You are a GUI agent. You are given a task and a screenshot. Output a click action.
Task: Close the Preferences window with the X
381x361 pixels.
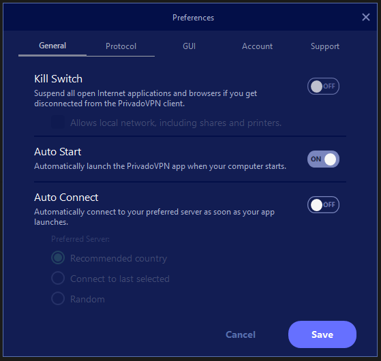coord(366,17)
